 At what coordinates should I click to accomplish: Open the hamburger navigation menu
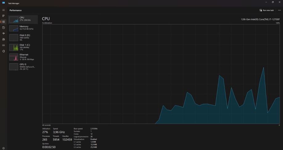(x=3, y=10)
